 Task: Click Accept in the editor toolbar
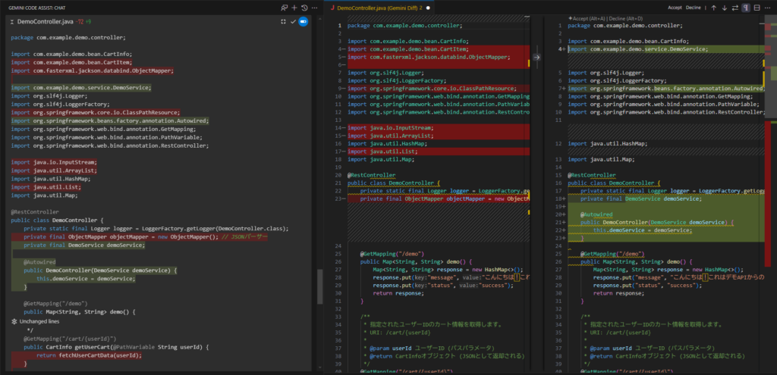pyautogui.click(x=675, y=8)
